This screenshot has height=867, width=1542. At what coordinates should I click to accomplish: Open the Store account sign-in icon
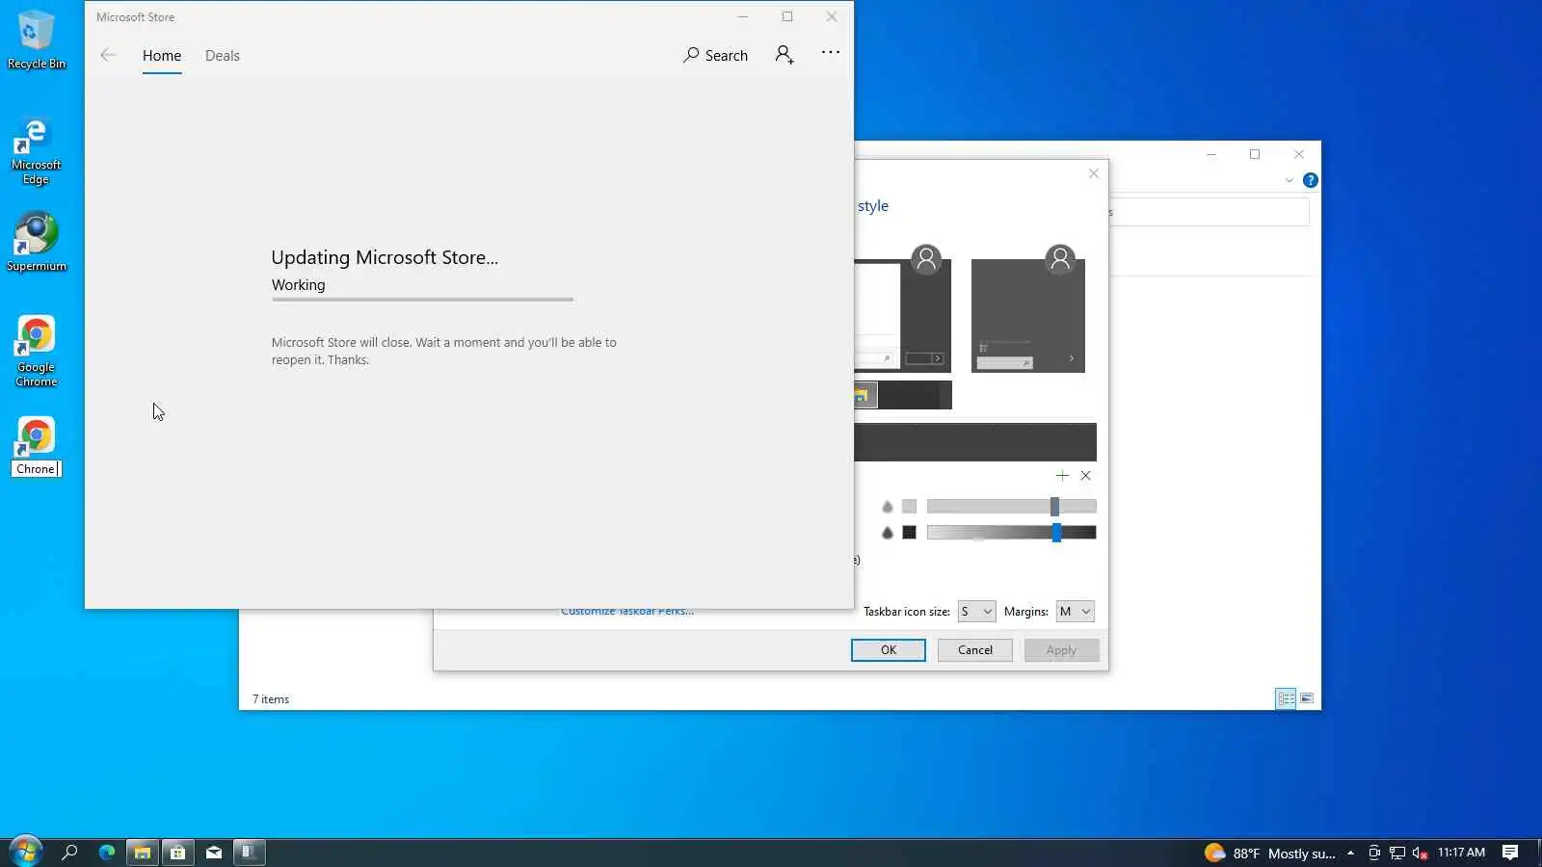click(784, 55)
